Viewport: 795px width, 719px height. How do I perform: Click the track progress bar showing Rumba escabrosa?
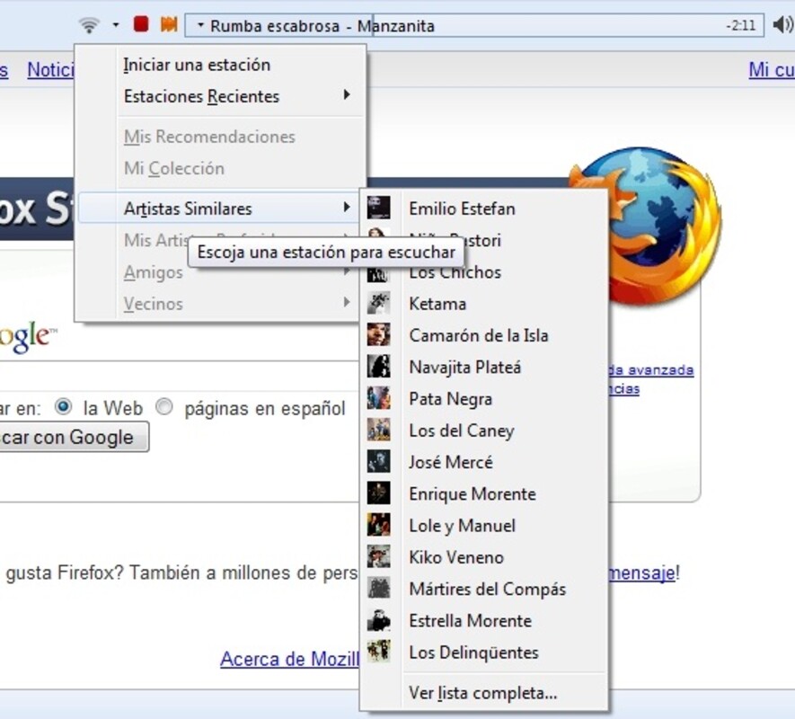(x=474, y=25)
